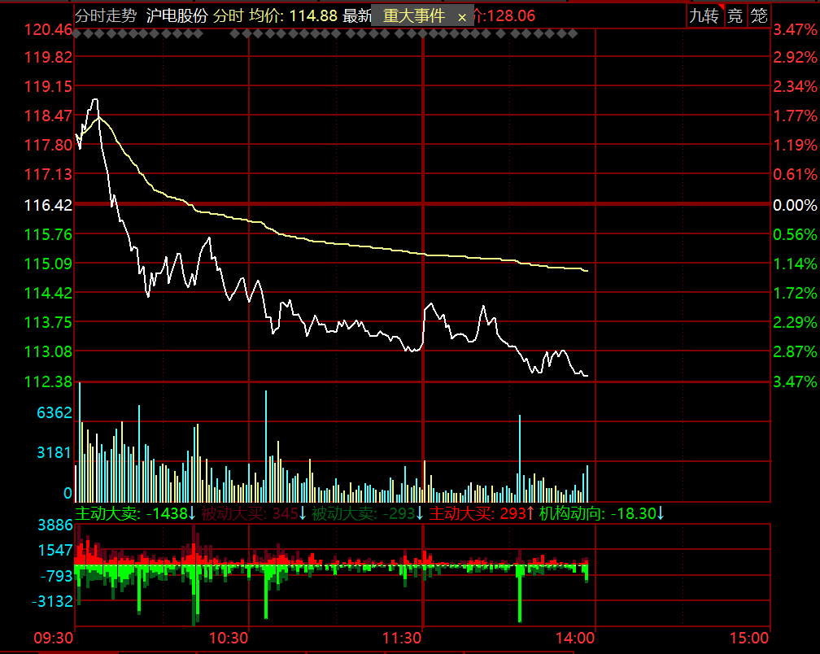The width and height of the screenshot is (820, 654).
Task: Close the 重大事件 popup label
Action: pyautogui.click(x=462, y=17)
